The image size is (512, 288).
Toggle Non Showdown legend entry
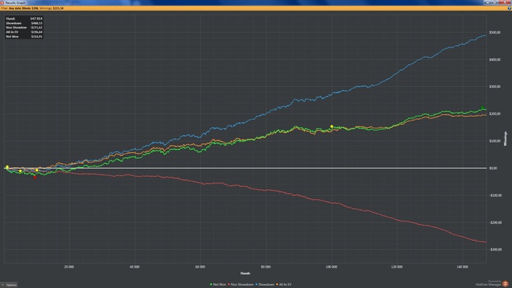click(x=241, y=284)
